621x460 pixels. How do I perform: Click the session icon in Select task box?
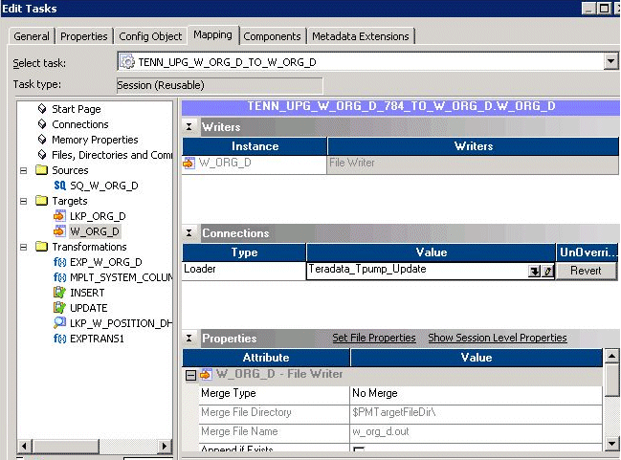pos(127,62)
